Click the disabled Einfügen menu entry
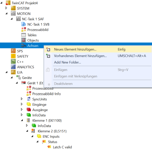Screen dimensions: 152x152 [x=98, y=70]
